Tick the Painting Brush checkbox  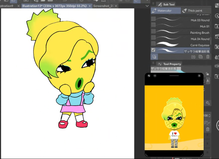tap(153, 31)
